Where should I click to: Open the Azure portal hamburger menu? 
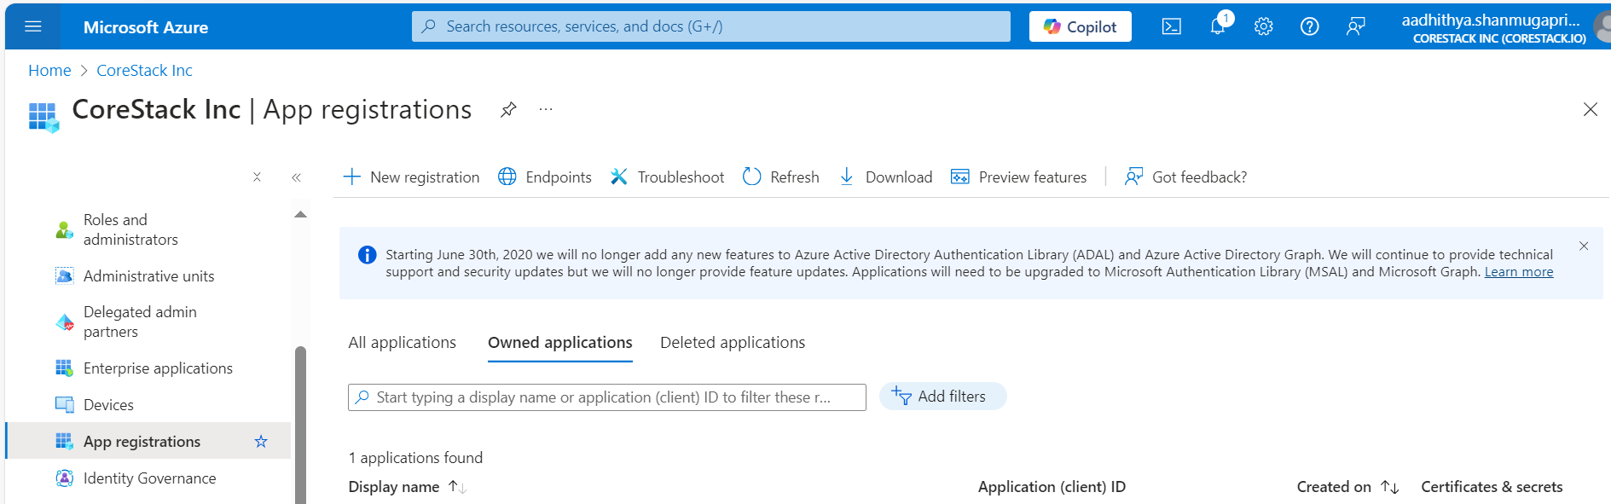point(33,26)
